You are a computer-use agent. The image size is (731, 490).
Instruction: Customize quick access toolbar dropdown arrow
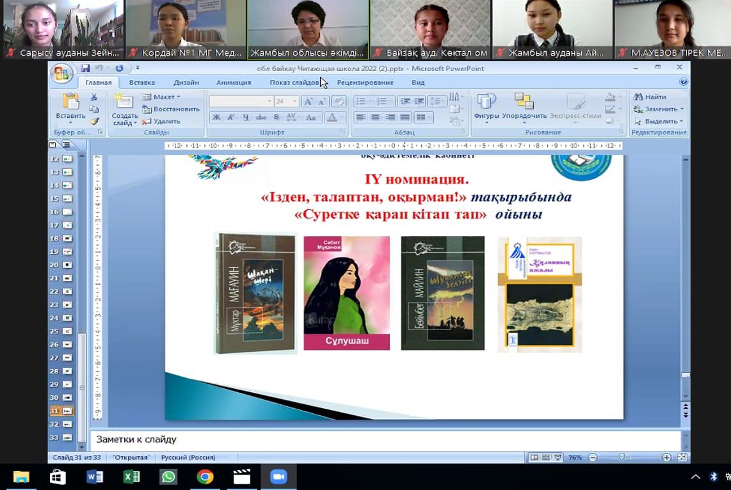point(138,68)
